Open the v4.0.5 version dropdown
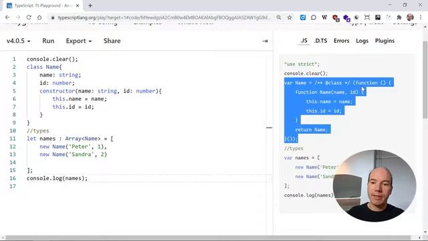 click(x=19, y=41)
